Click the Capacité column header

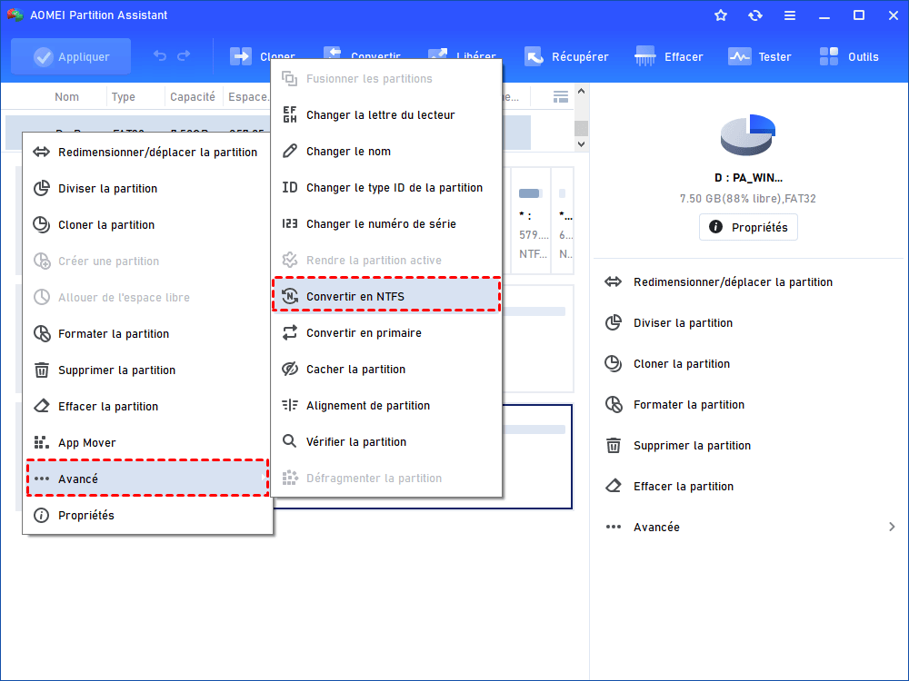[193, 97]
